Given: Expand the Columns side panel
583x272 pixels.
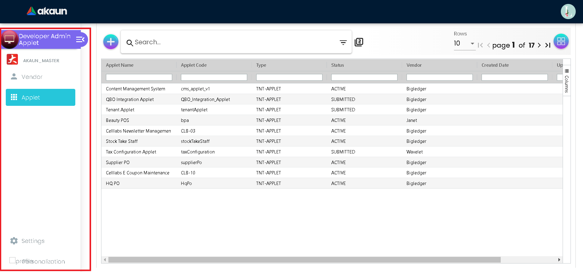Looking at the screenshot, I should 567,81.
